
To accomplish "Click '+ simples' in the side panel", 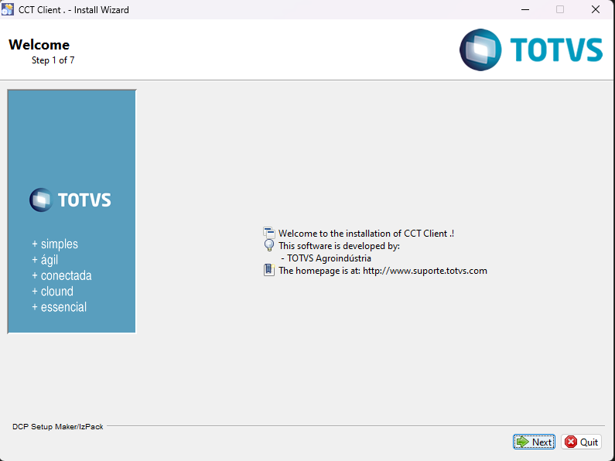I will click(x=55, y=244).
